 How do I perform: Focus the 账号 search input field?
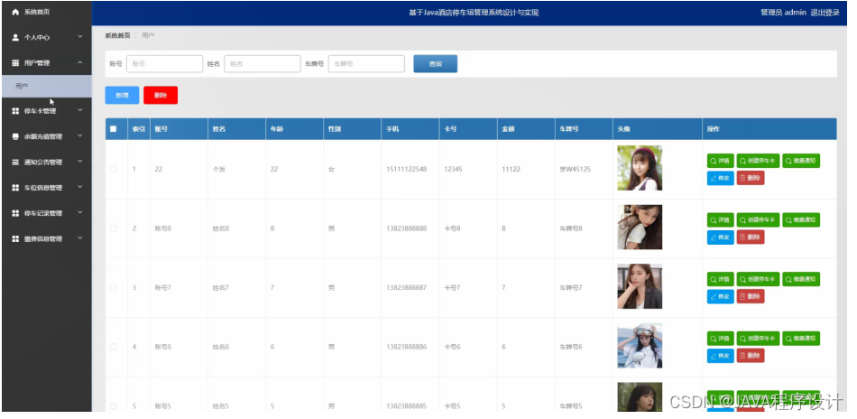pos(164,63)
